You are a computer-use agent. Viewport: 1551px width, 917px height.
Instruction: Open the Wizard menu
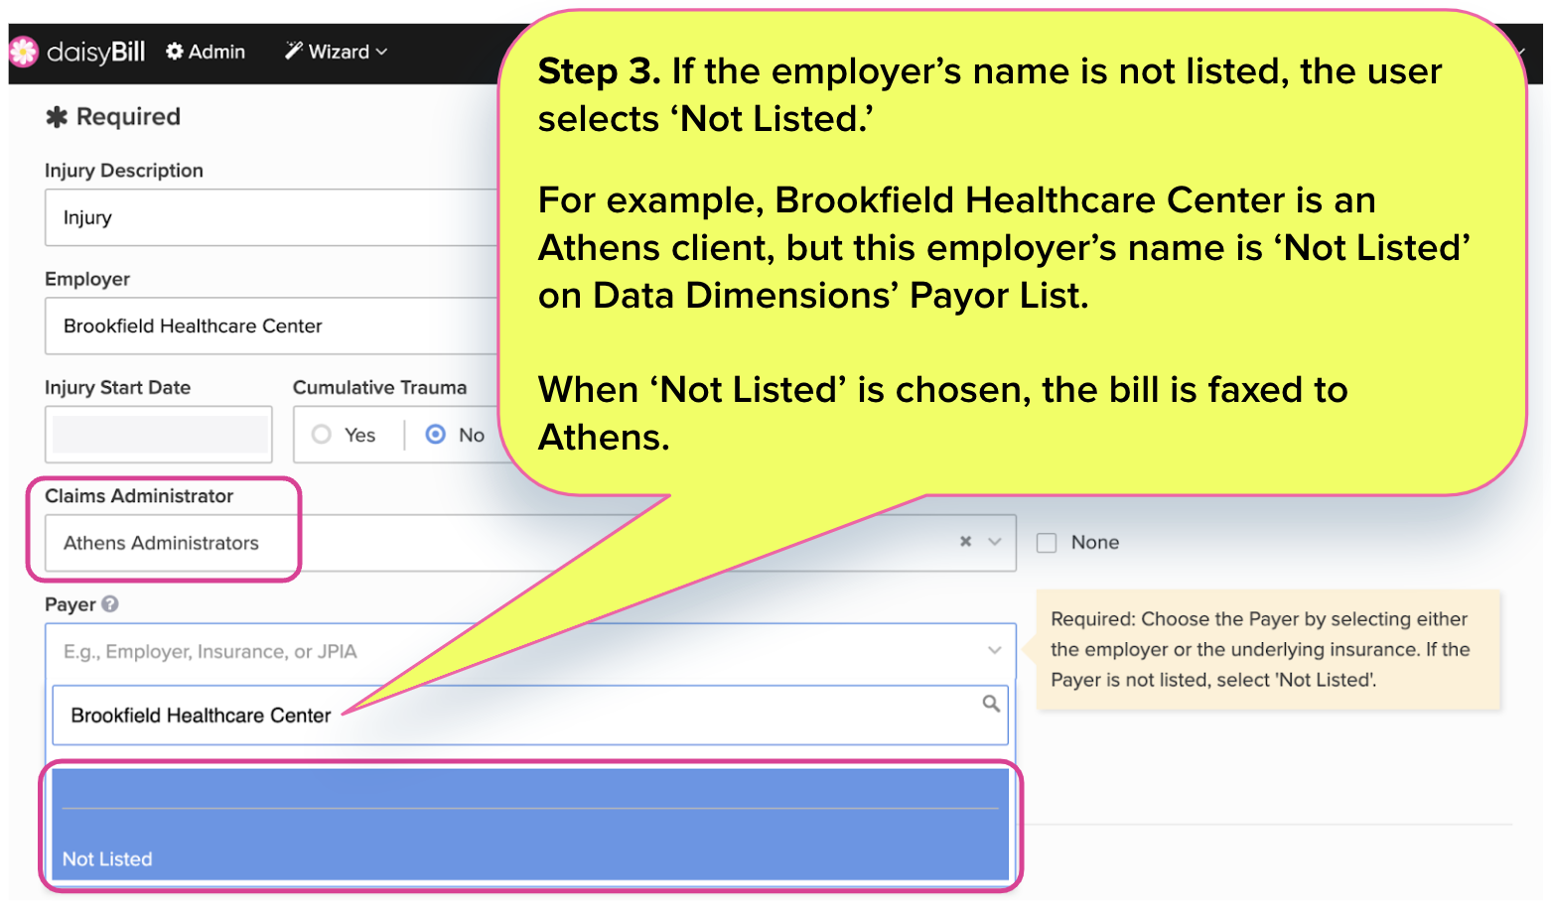point(336,52)
